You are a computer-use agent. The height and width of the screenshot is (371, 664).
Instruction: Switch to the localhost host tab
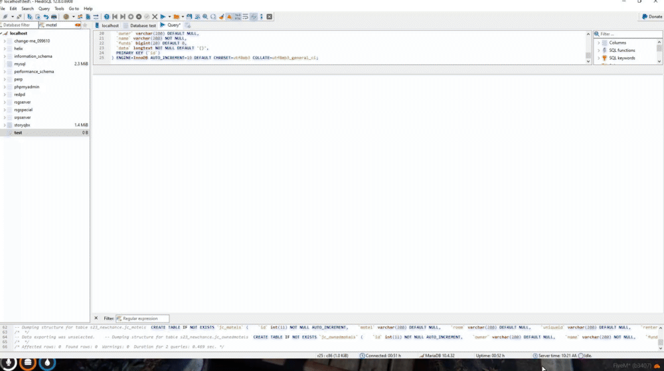(107, 25)
